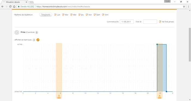The width and height of the screenshot is (191, 101).
Task: Open the Chrome three-dot menu
Action: (189, 6)
